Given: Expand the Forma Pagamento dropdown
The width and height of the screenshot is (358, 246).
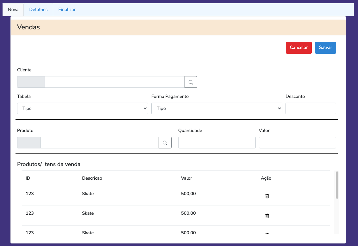Looking at the screenshot, I should [217, 108].
